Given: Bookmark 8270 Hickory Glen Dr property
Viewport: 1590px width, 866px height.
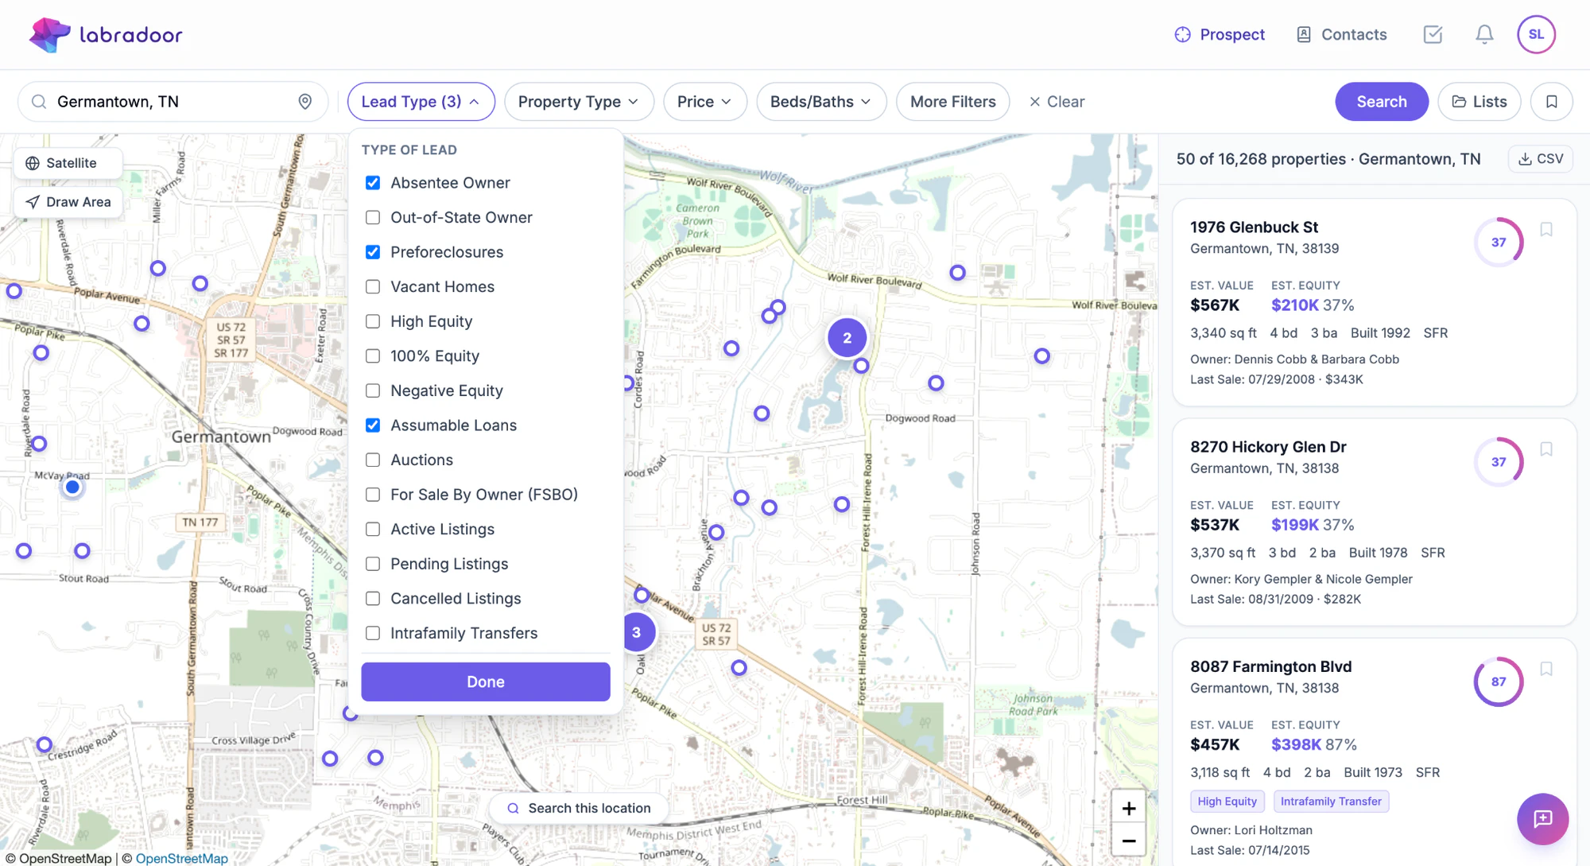Looking at the screenshot, I should [1546, 449].
